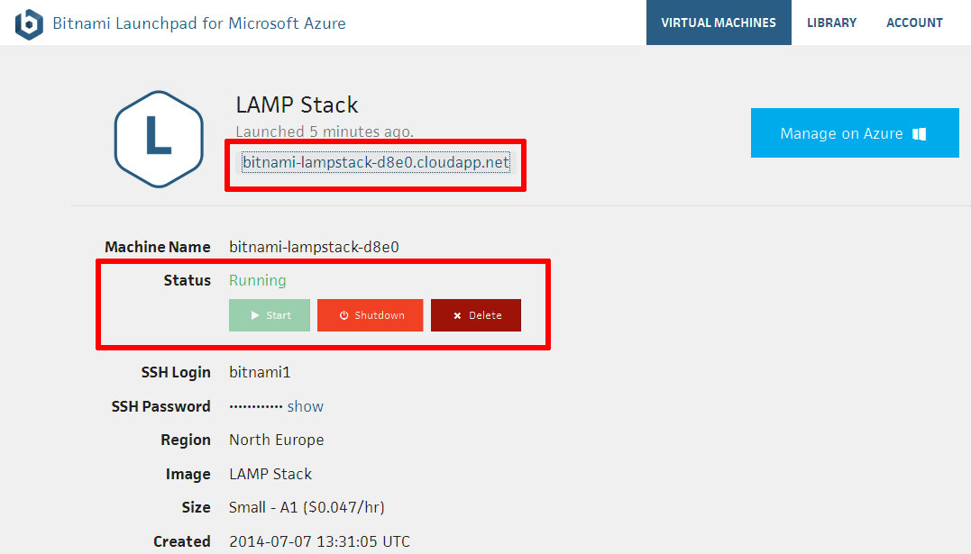Image resolution: width=971 pixels, height=554 pixels.
Task: Click the Image value LAMP Stack
Action: pyautogui.click(x=270, y=474)
